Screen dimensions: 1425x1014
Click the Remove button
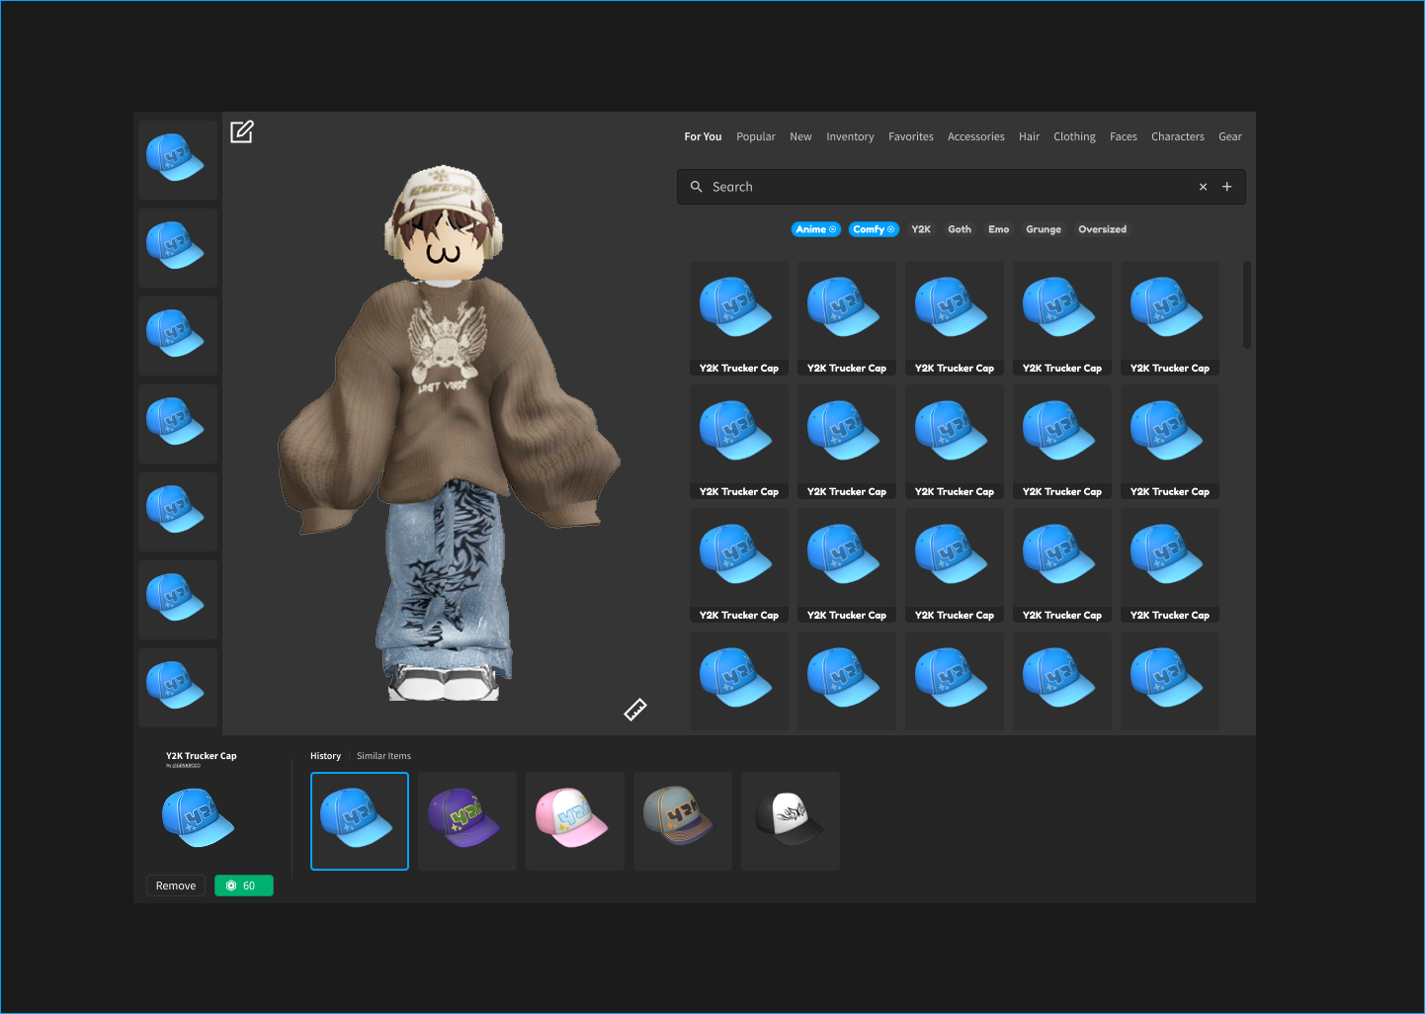point(176,886)
